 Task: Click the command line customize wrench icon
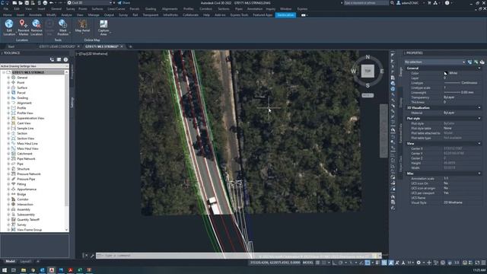(x=92, y=256)
